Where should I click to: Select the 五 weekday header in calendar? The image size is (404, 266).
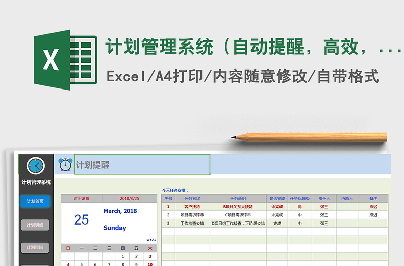tap(136, 248)
